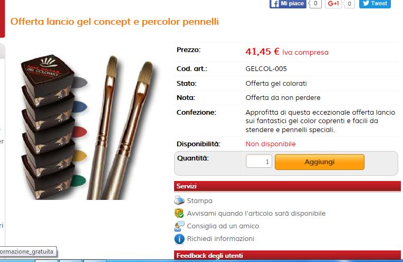
Task: Share the product via Tweet button
Action: 375,4
